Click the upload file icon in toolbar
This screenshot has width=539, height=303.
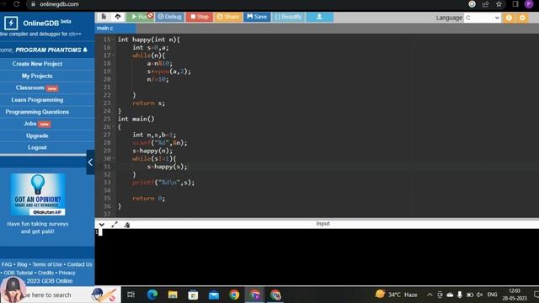pos(118,17)
